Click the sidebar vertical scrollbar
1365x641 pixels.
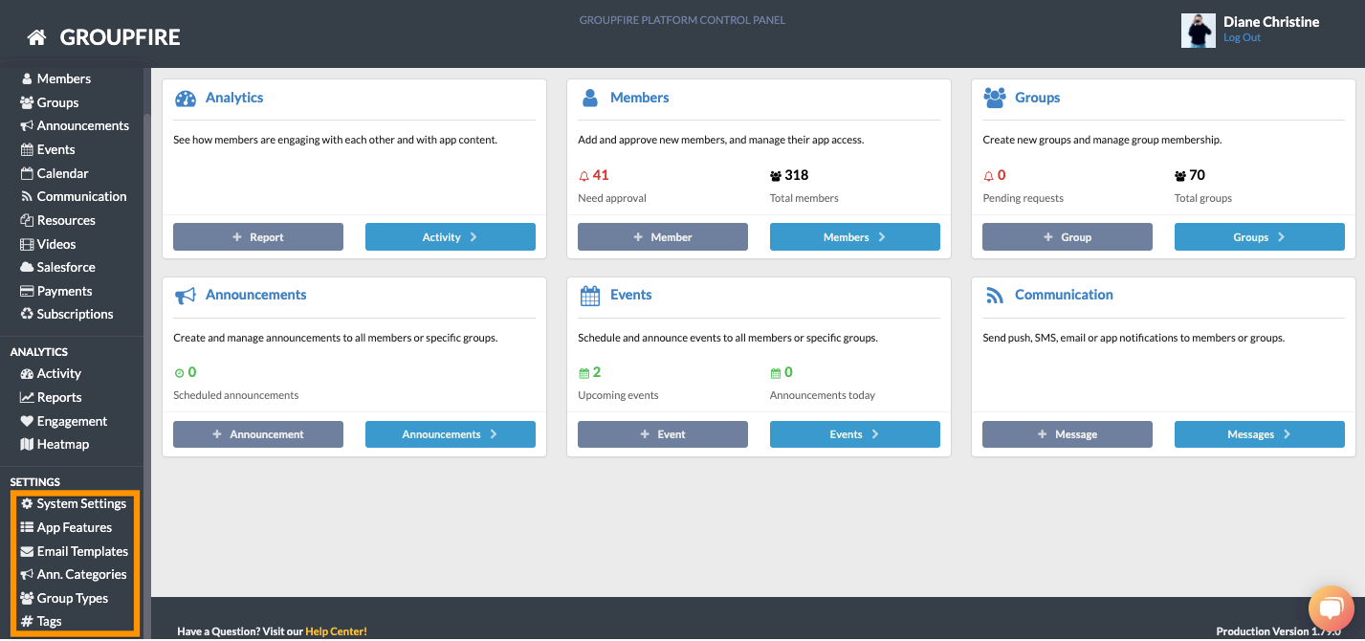pos(147,378)
